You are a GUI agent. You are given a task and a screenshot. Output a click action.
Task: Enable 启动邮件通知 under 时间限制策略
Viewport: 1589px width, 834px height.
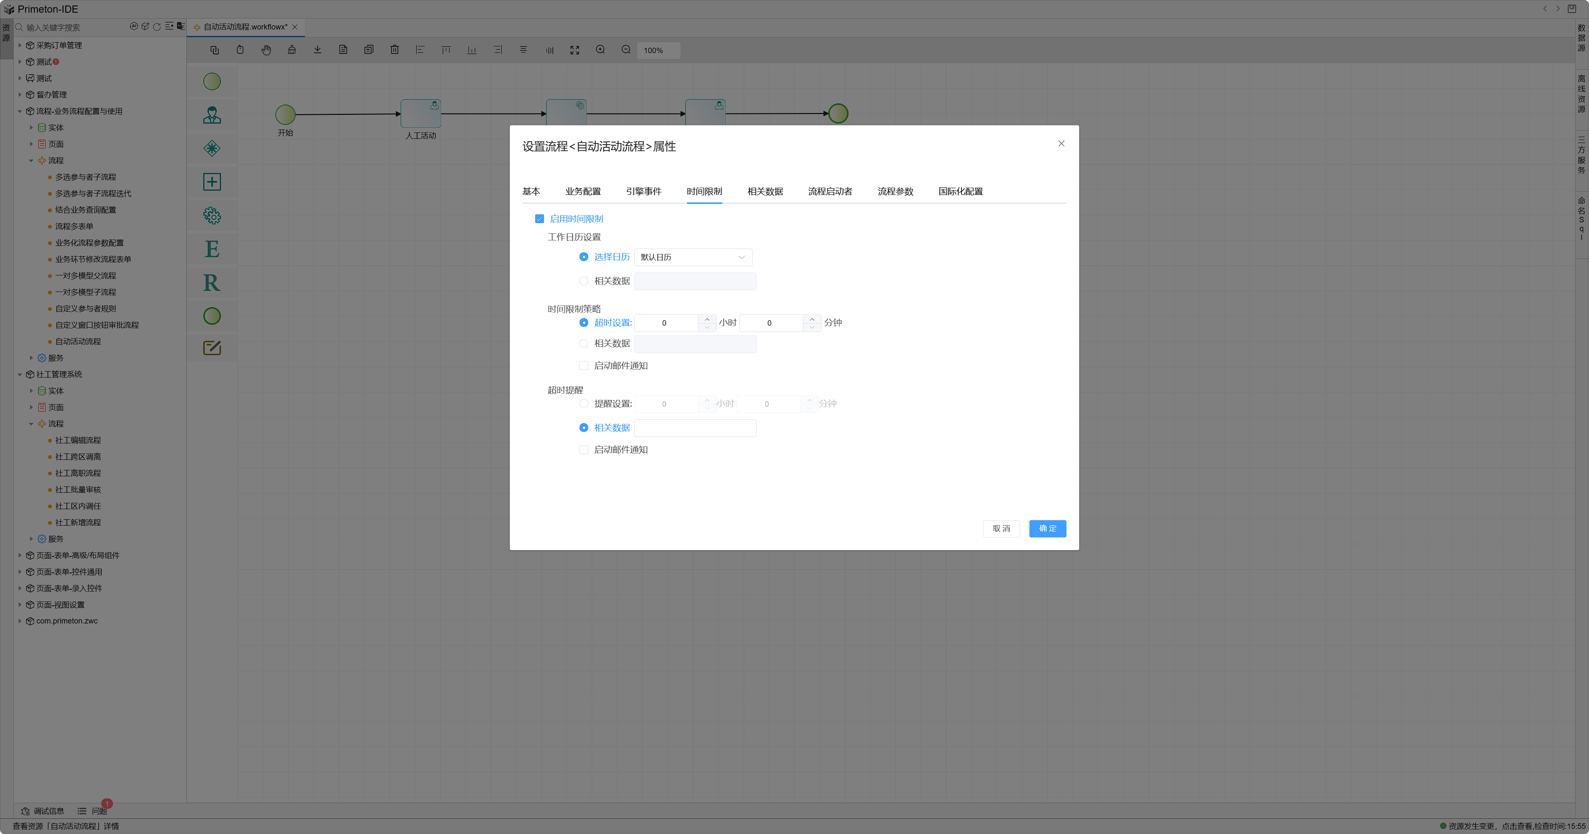[584, 366]
